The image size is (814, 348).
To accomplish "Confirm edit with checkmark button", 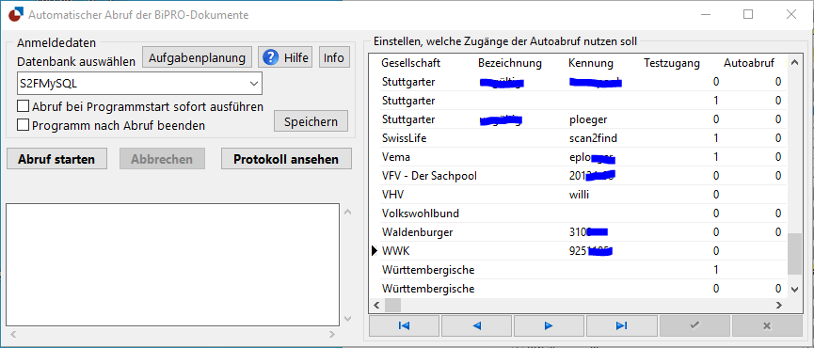I will [694, 325].
